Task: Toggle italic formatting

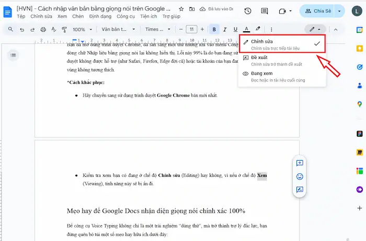Action: click(225, 29)
